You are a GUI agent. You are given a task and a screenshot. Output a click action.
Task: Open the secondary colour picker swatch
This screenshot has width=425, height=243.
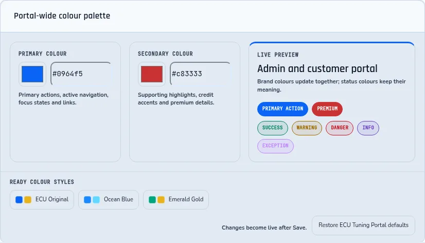151,74
